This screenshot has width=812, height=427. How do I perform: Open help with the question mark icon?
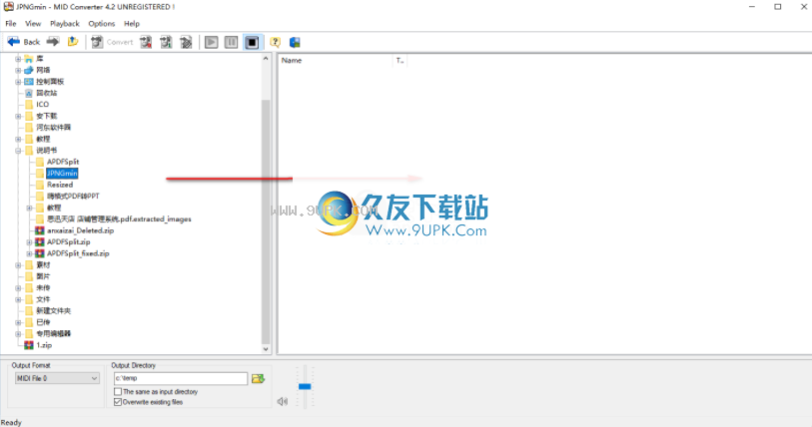click(275, 42)
